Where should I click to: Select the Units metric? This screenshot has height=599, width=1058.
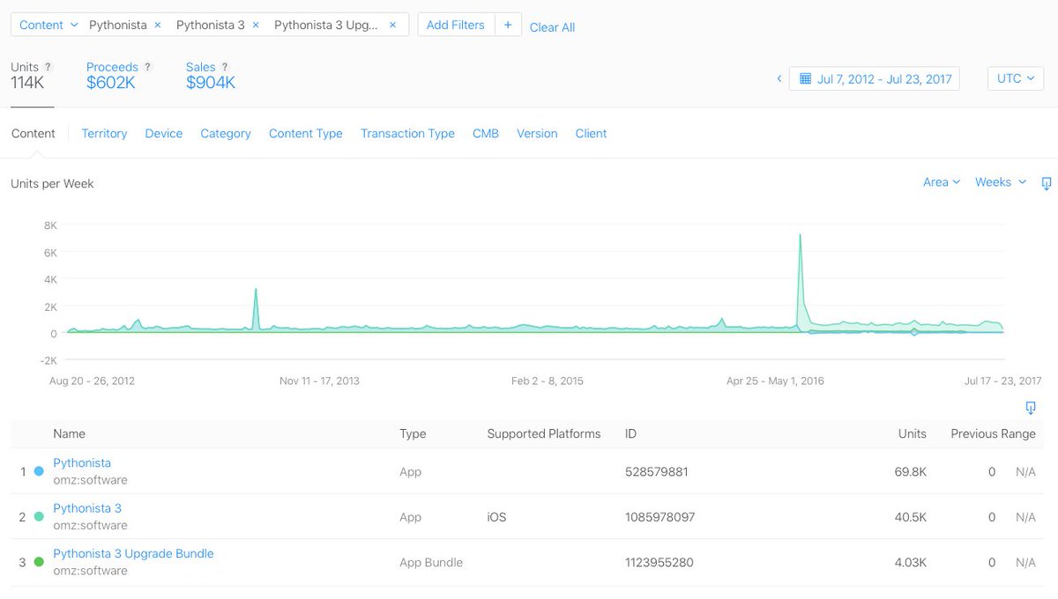coord(32,76)
